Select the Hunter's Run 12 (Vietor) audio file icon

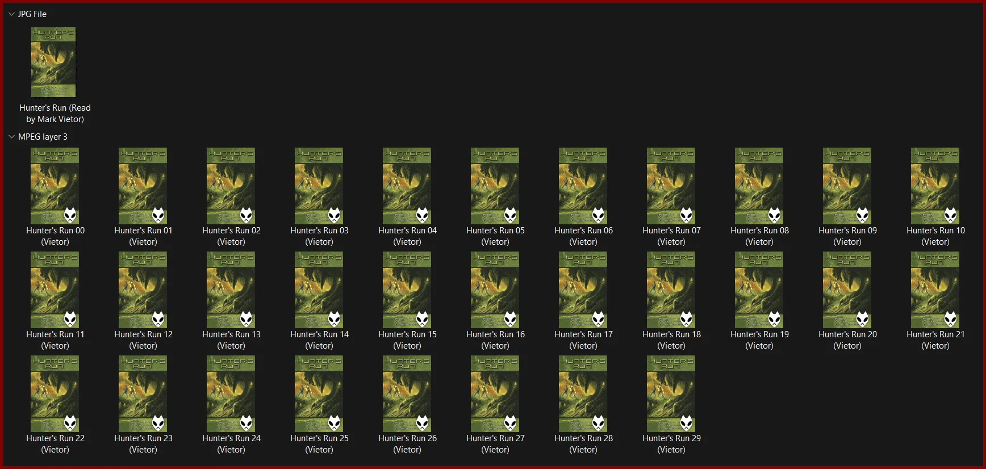coord(143,290)
